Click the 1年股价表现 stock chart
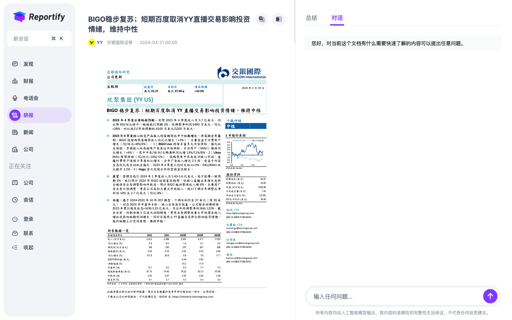 click(246, 153)
